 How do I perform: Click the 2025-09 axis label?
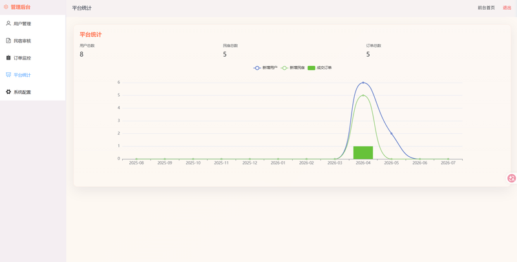click(165, 163)
